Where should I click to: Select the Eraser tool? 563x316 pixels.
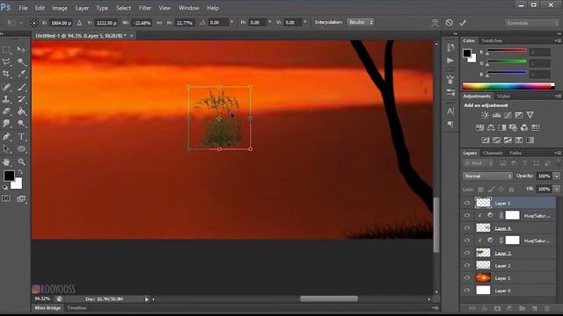pos(6,111)
